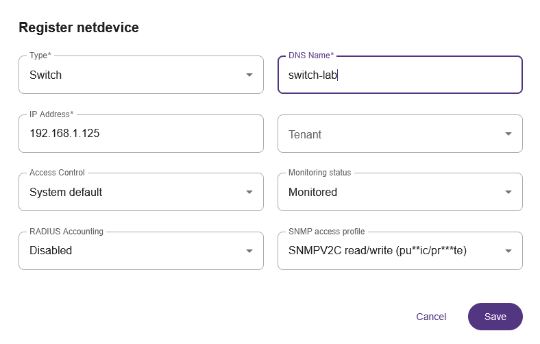Click the RADIUS Accounting caret icon
The height and width of the screenshot is (344, 540).
point(249,251)
